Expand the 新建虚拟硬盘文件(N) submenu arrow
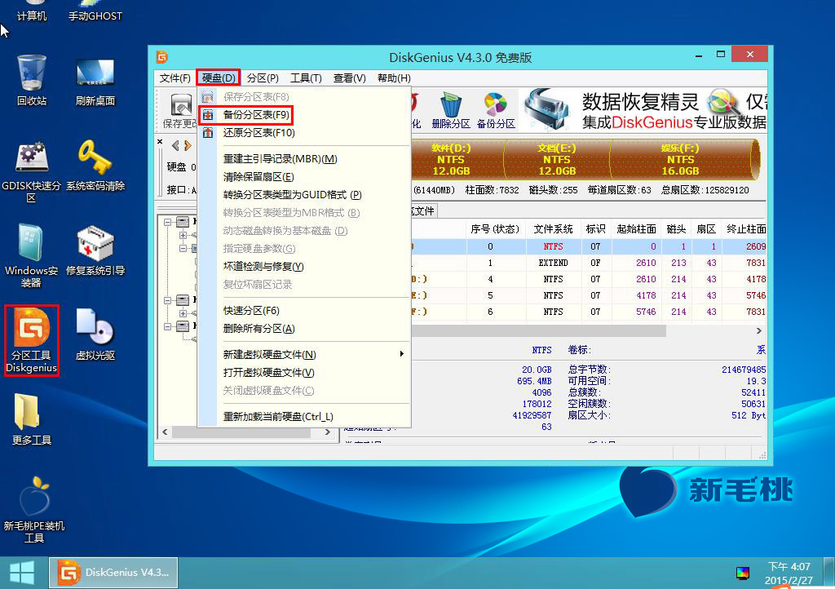 pyautogui.click(x=401, y=354)
